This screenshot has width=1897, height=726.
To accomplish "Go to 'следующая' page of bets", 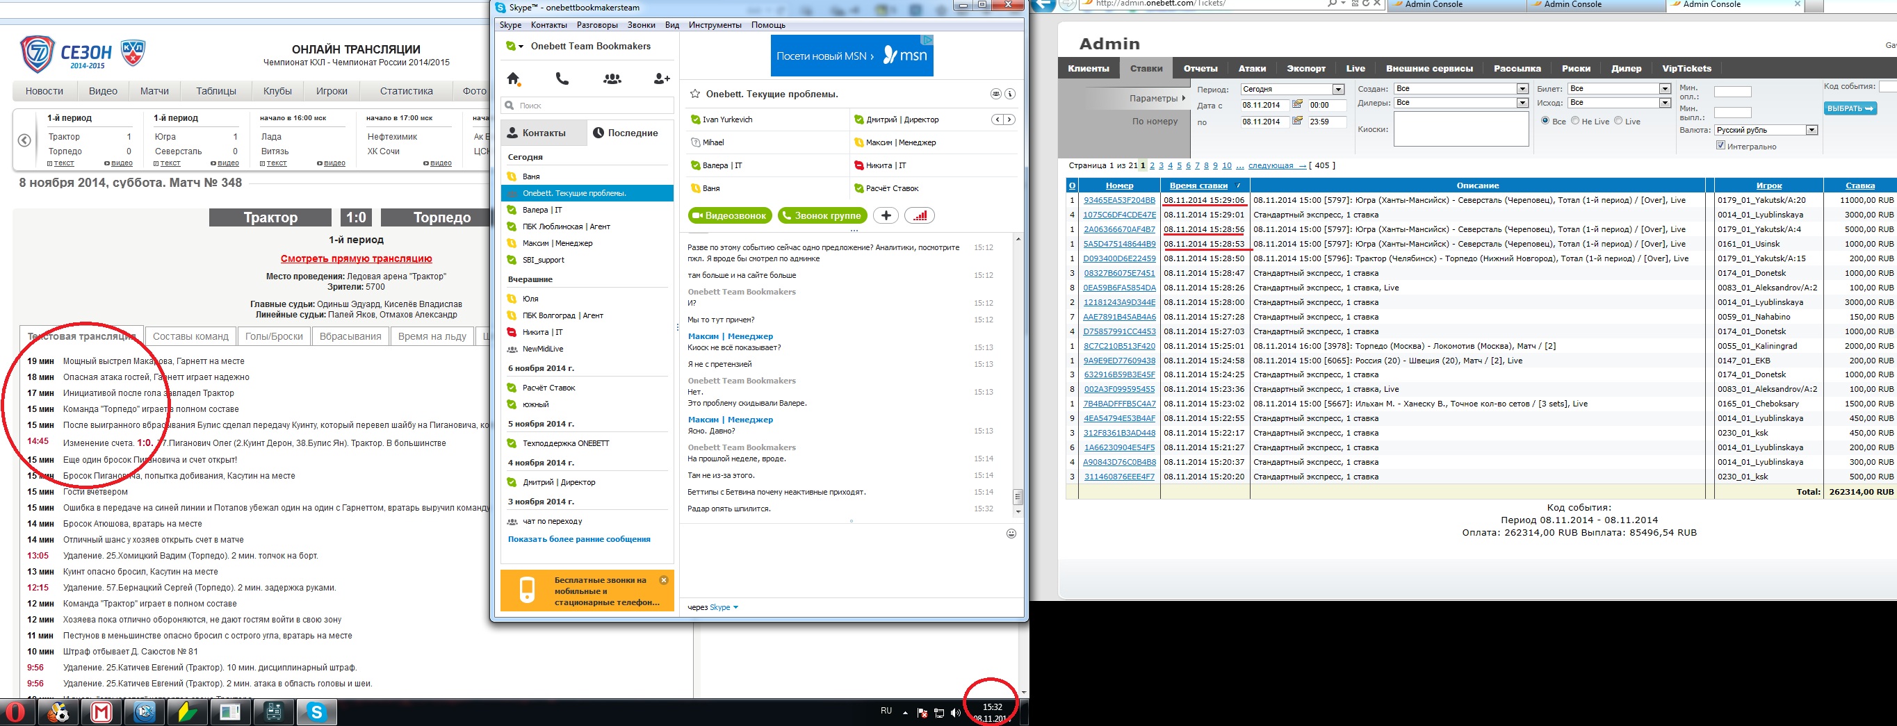I will [1277, 165].
